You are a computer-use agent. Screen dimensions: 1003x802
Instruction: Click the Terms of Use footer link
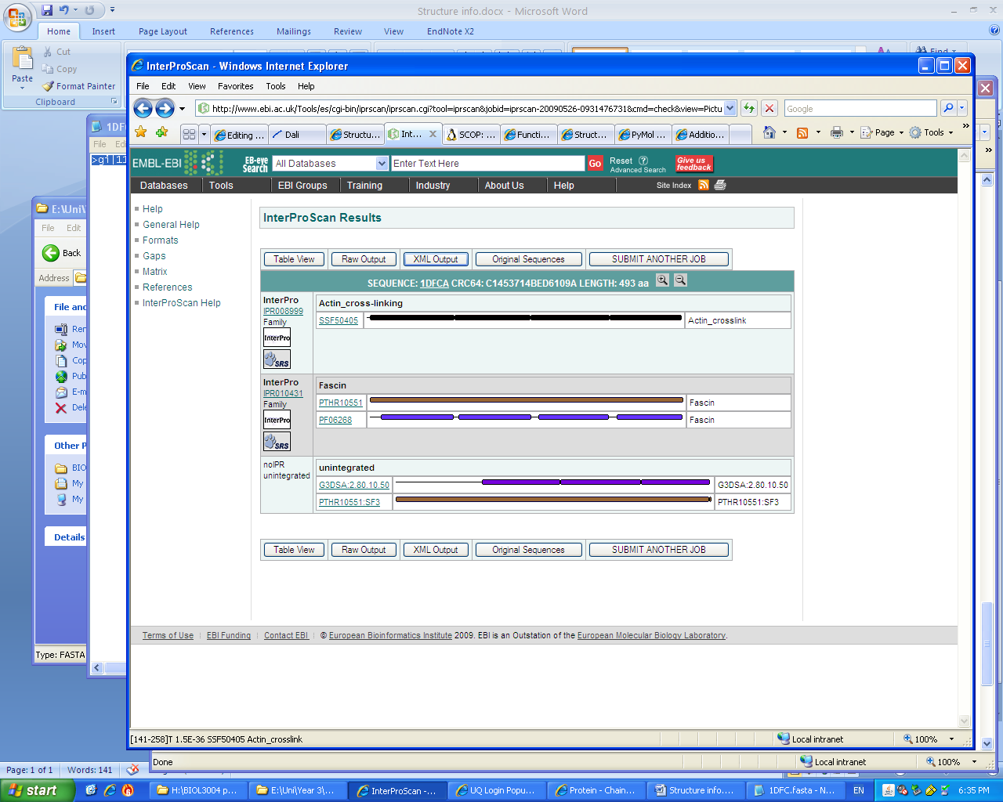[x=168, y=635]
